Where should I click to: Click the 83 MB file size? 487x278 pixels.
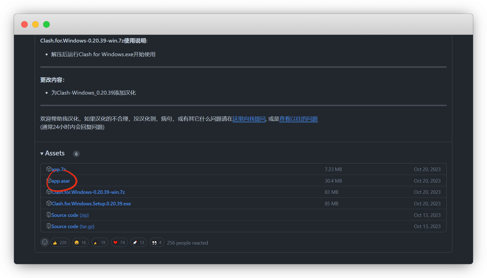(331, 192)
